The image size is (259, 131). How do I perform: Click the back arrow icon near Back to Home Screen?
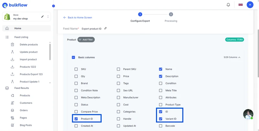[65, 17]
